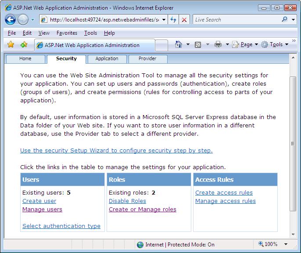
Task: Click the RSS Feeds icon
Action: (198, 45)
